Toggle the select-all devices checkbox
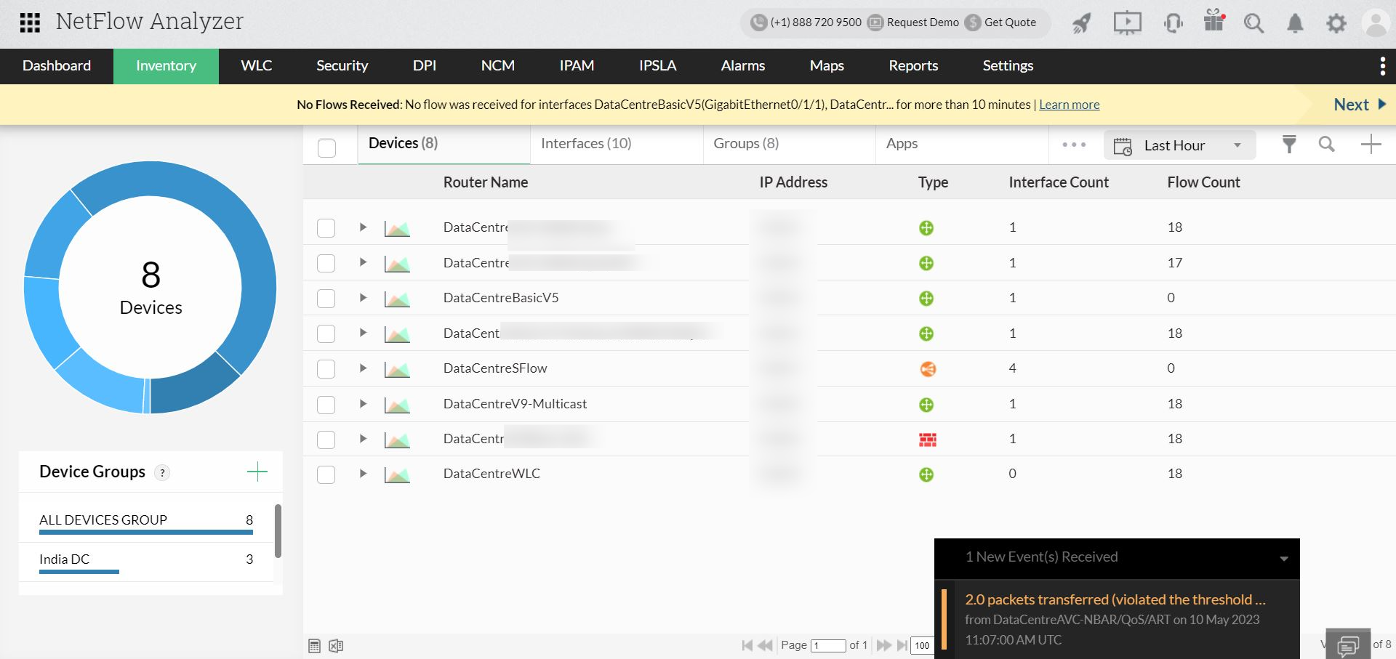 click(x=327, y=148)
